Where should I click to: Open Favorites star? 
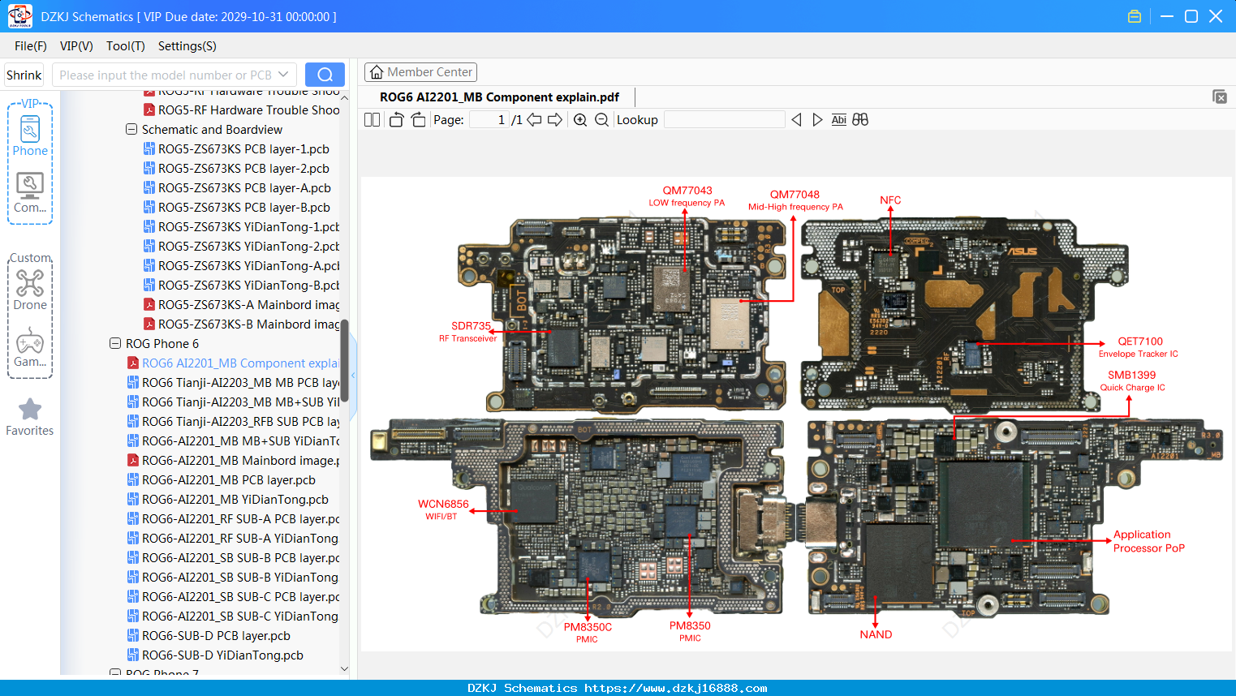30,417
